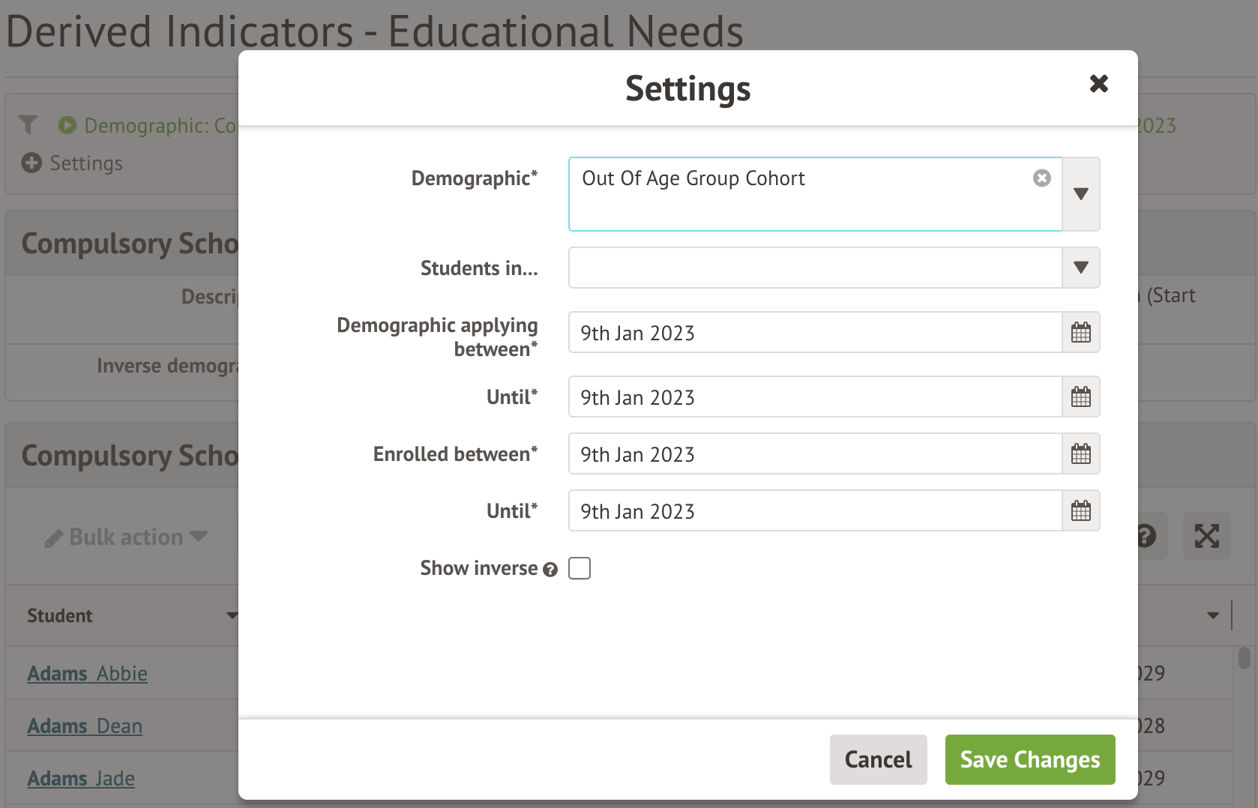Click the Students in... input field
The width and height of the screenshot is (1258, 808).
[815, 268]
